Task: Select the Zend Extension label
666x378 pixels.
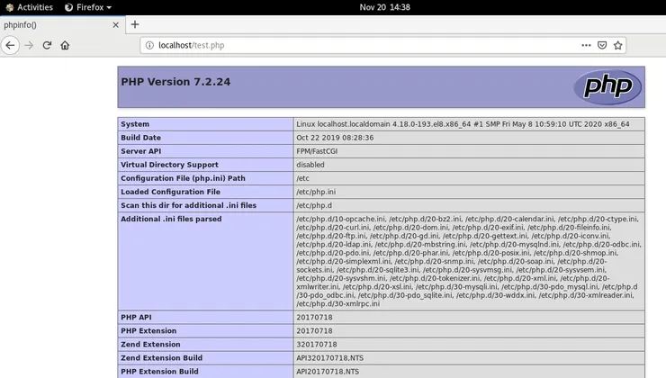Action: coord(150,345)
